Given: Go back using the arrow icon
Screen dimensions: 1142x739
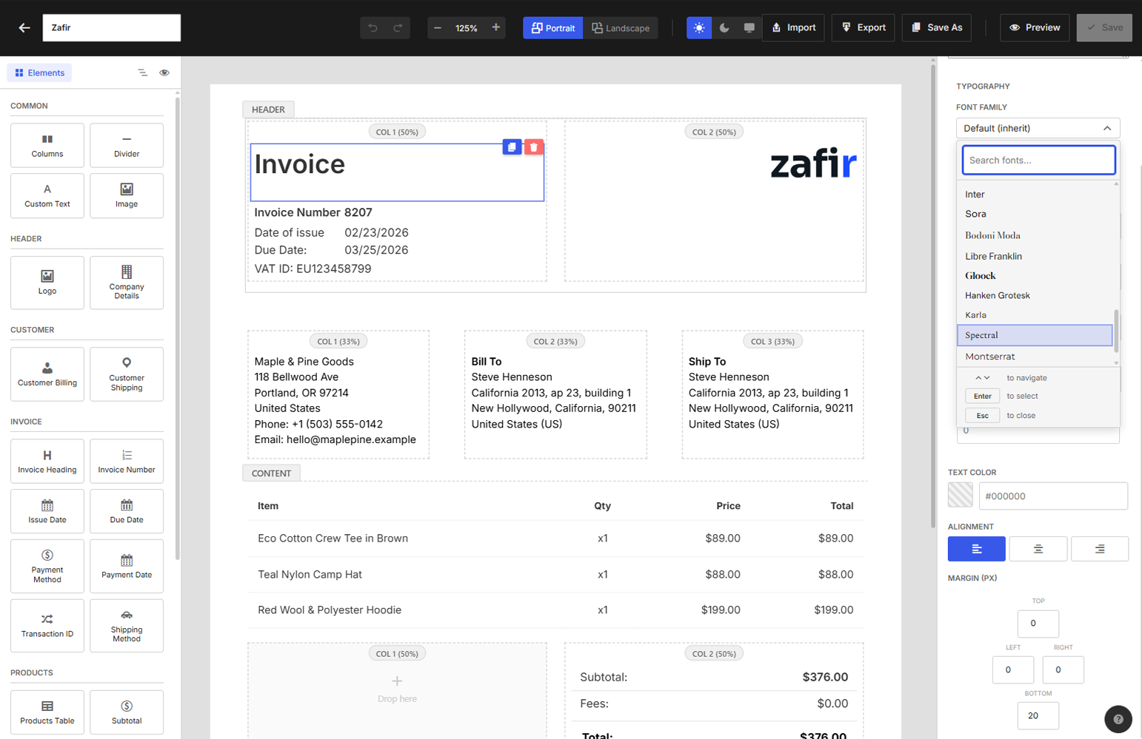Looking at the screenshot, I should pos(24,27).
